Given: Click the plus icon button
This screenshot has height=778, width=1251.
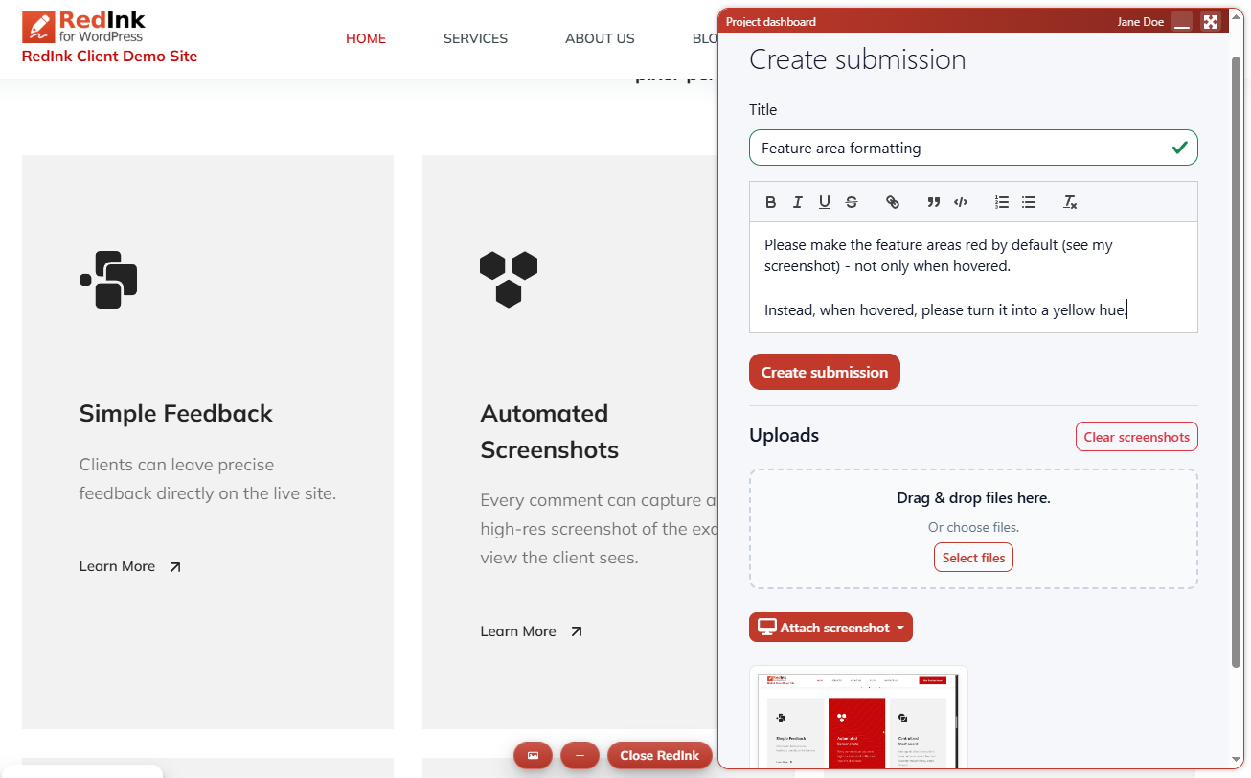Looking at the screenshot, I should [x=580, y=755].
